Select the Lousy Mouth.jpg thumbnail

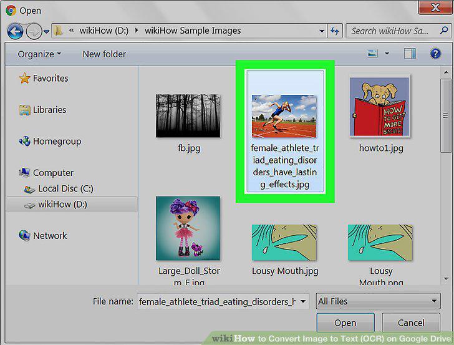(x=284, y=243)
